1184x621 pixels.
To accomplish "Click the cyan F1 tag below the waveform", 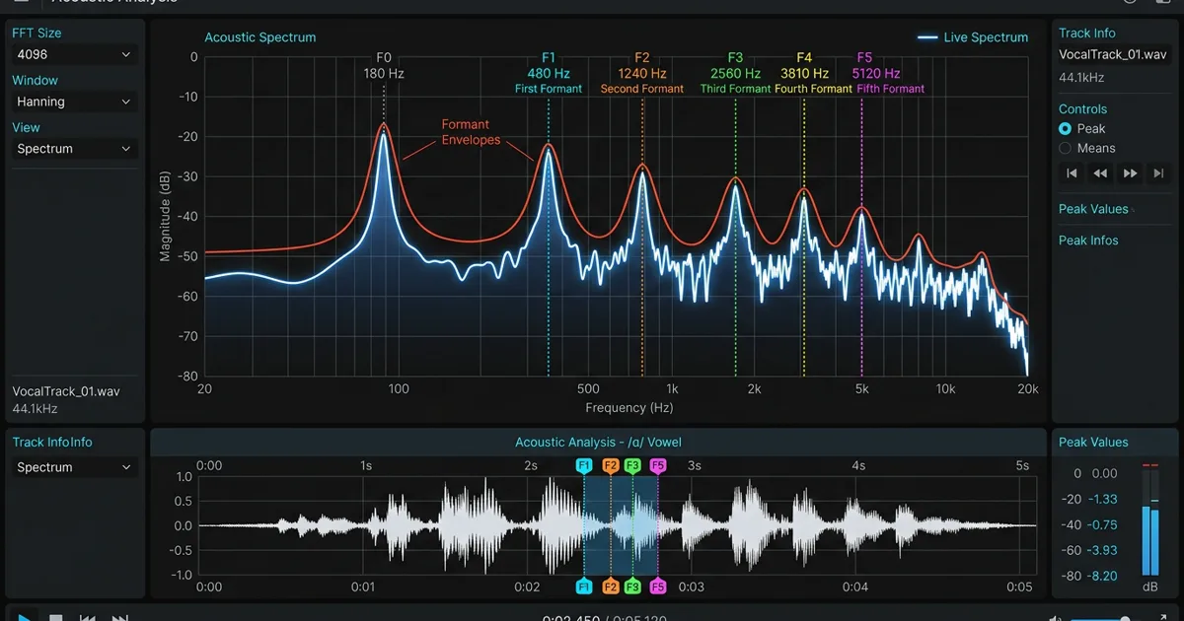I will coord(584,586).
